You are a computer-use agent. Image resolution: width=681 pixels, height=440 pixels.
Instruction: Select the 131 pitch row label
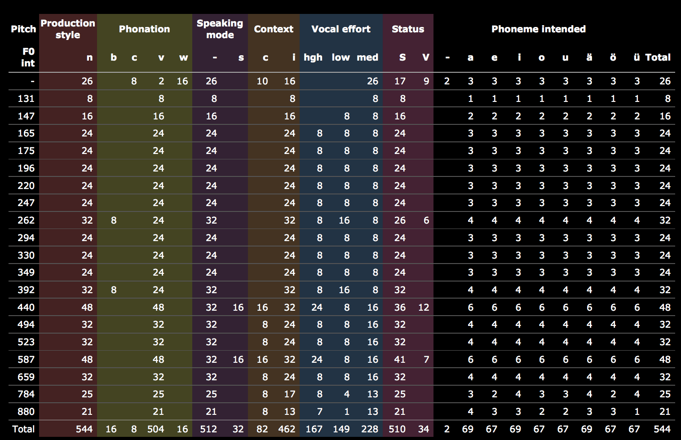pyautogui.click(x=26, y=99)
